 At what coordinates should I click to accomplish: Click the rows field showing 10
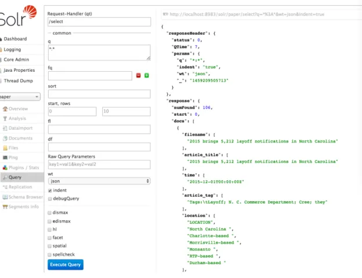[126, 111]
